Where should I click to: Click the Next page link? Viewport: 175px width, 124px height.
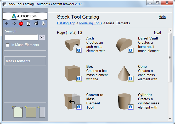[x=157, y=33]
